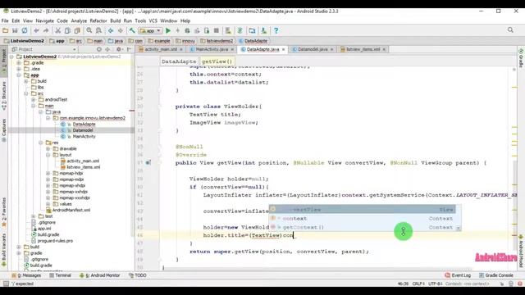The height and width of the screenshot is (295, 525).
Task: Expand the androidTest folder node
Action: tap(33, 100)
